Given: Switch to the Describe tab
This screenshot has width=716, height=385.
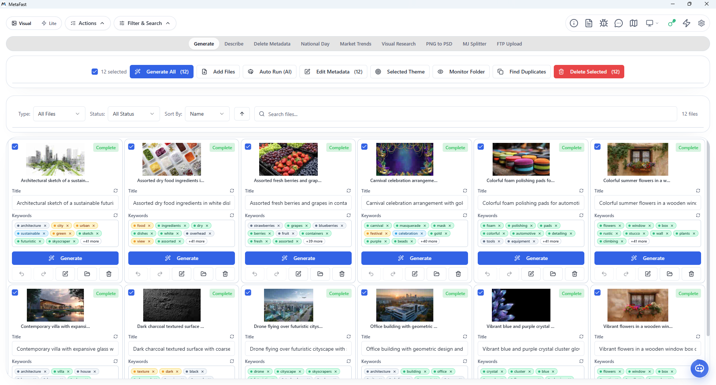Looking at the screenshot, I should pyautogui.click(x=234, y=44).
